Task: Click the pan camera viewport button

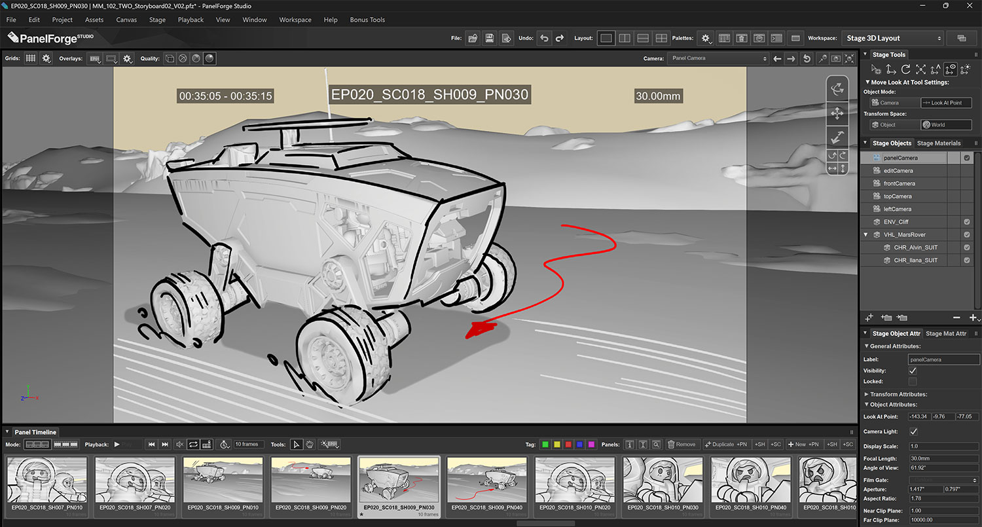Action: coord(837,114)
